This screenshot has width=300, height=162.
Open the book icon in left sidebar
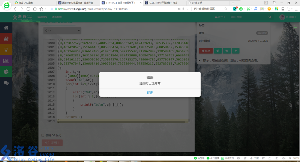[6, 39]
